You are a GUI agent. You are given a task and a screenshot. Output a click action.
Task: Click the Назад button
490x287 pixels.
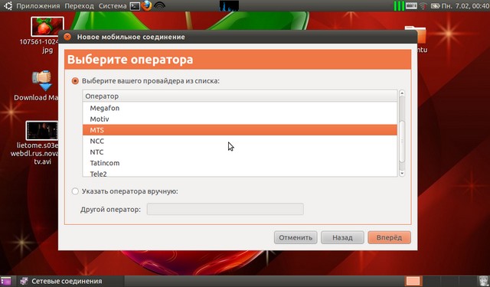(x=342, y=238)
